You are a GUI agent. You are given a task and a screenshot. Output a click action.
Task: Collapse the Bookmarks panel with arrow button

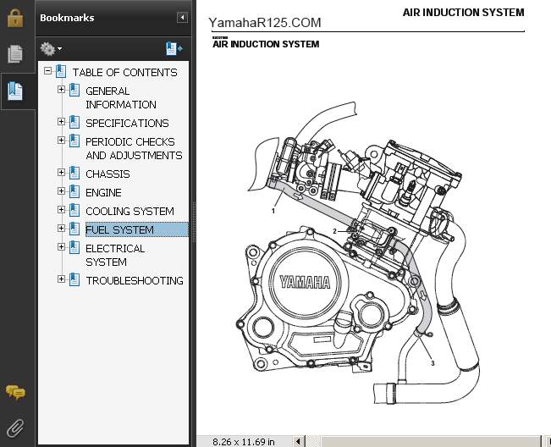click(182, 18)
